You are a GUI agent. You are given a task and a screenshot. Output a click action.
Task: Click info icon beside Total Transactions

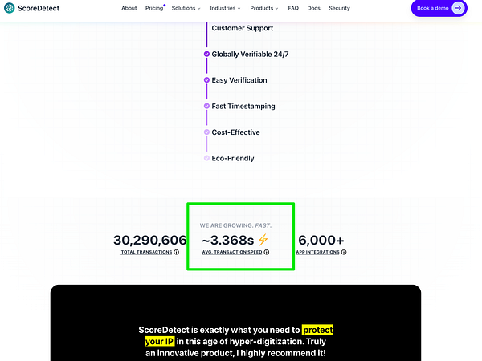click(x=177, y=252)
